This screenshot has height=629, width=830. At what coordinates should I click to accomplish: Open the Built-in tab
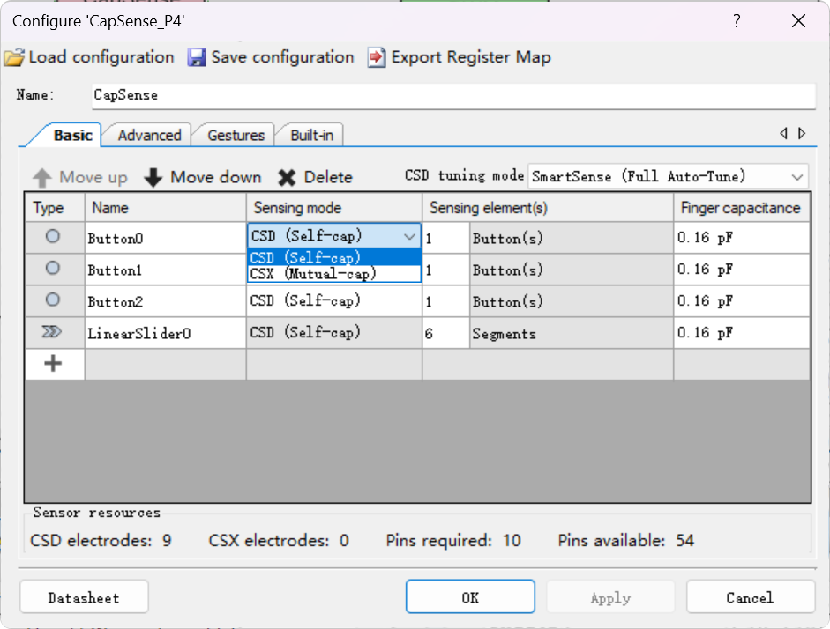pyautogui.click(x=311, y=136)
